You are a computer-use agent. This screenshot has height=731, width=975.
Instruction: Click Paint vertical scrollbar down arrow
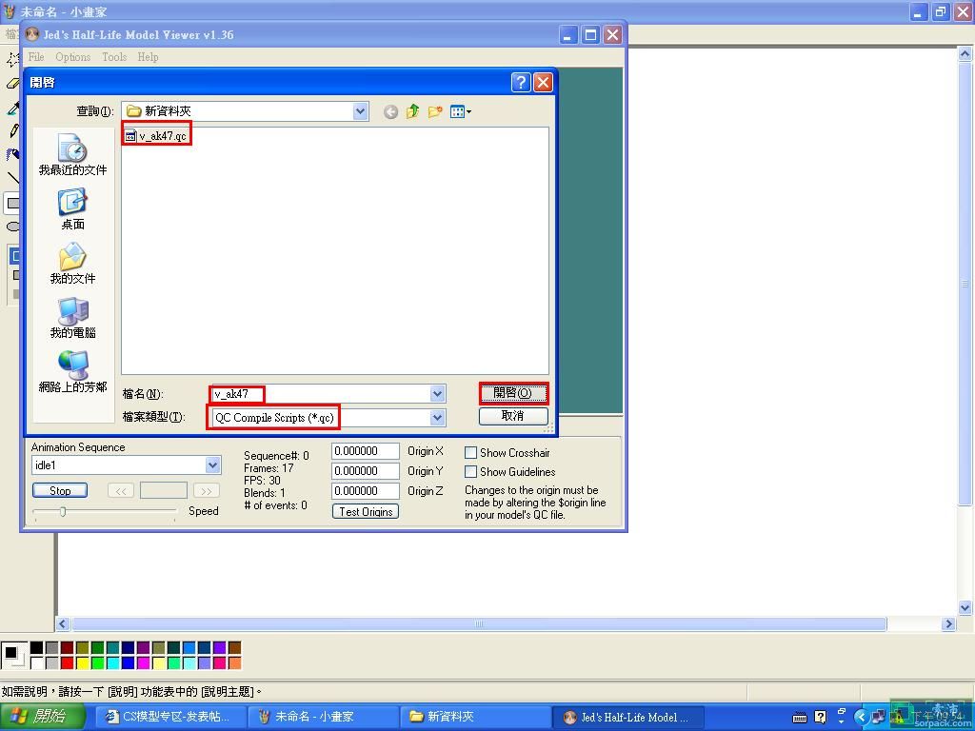click(965, 607)
